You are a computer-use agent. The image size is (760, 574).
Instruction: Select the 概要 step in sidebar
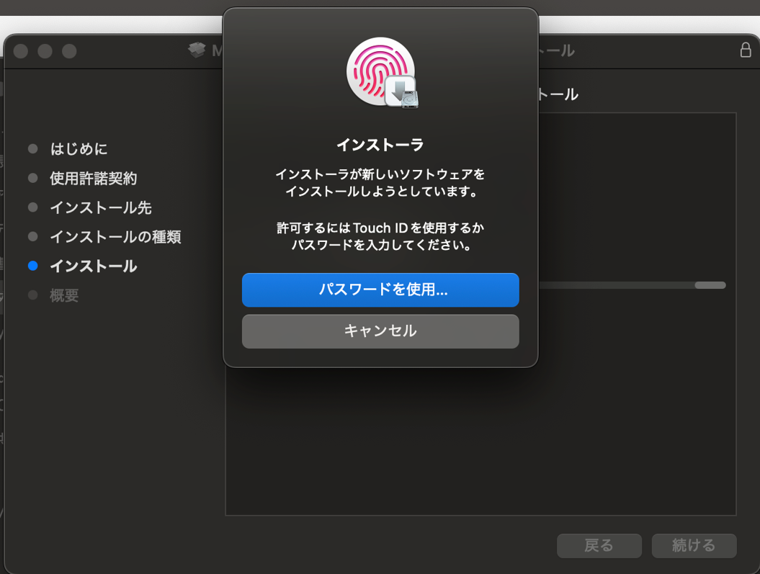[x=64, y=295]
